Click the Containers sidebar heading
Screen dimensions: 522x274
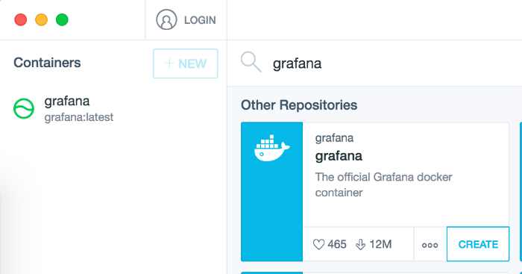(47, 63)
